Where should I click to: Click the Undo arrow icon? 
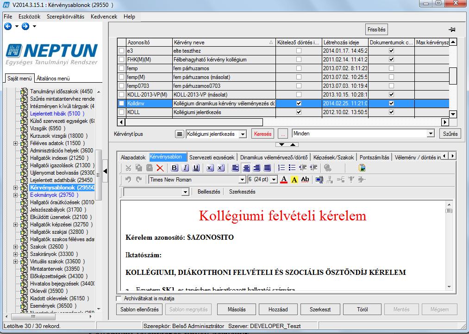coord(128,179)
